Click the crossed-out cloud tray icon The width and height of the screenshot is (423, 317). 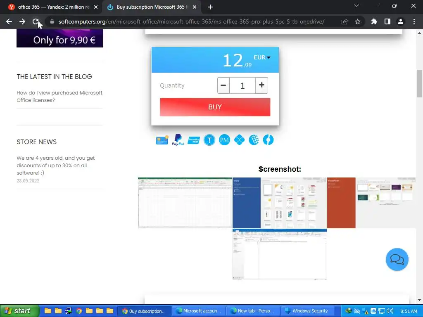(357, 311)
